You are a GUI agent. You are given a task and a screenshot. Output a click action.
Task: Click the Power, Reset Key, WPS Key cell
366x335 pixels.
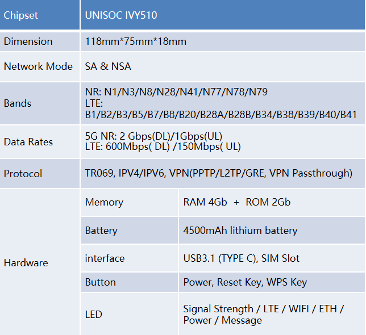point(272,282)
